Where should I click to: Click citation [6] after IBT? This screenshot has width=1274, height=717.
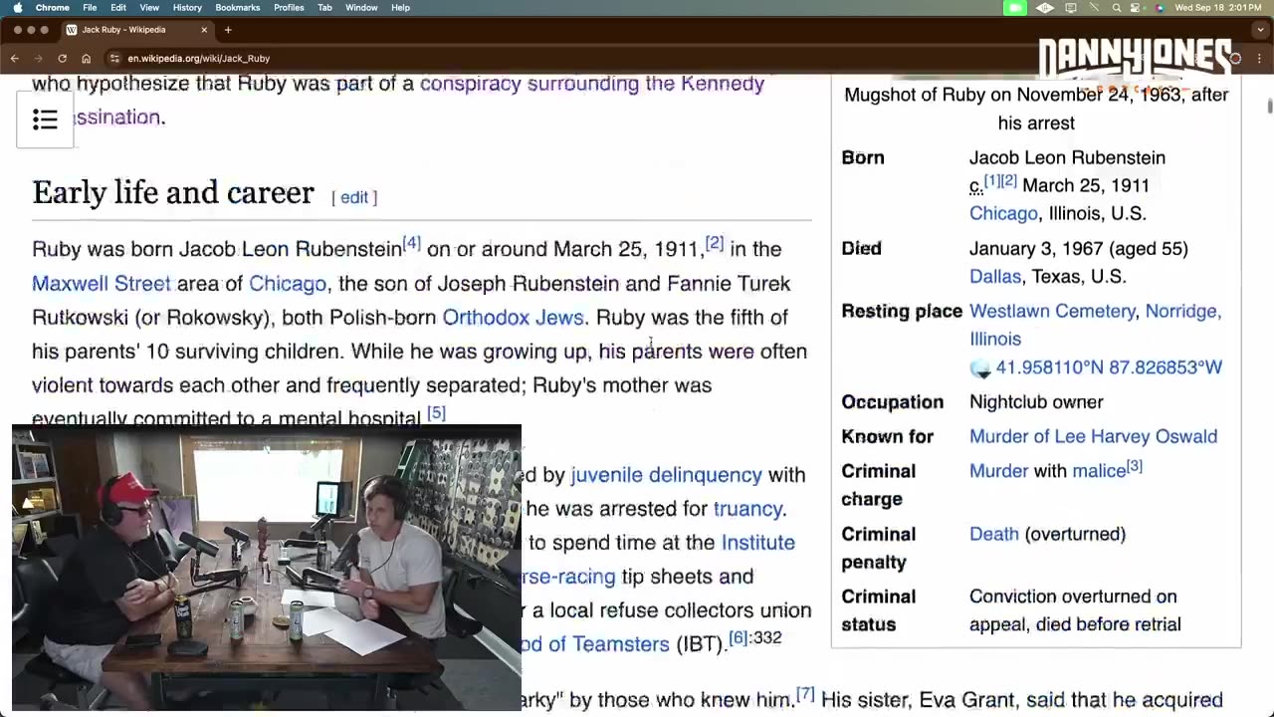[738, 638]
